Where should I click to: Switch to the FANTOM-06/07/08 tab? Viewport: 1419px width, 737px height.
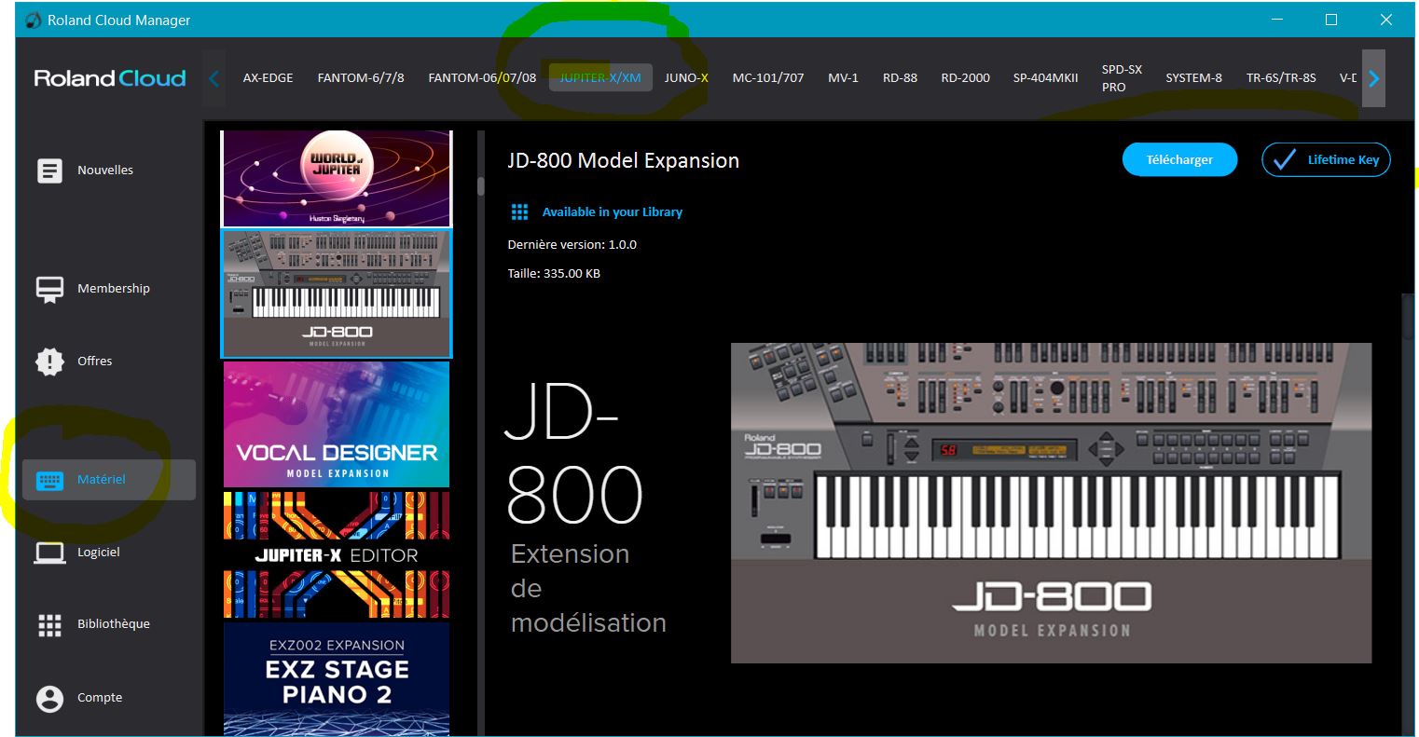482,78
